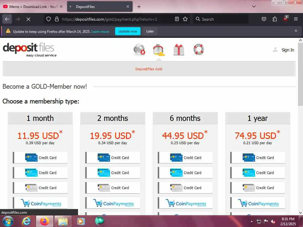Choose second Credit Card for 1 month
The height and width of the screenshot is (227, 303).
40,173
